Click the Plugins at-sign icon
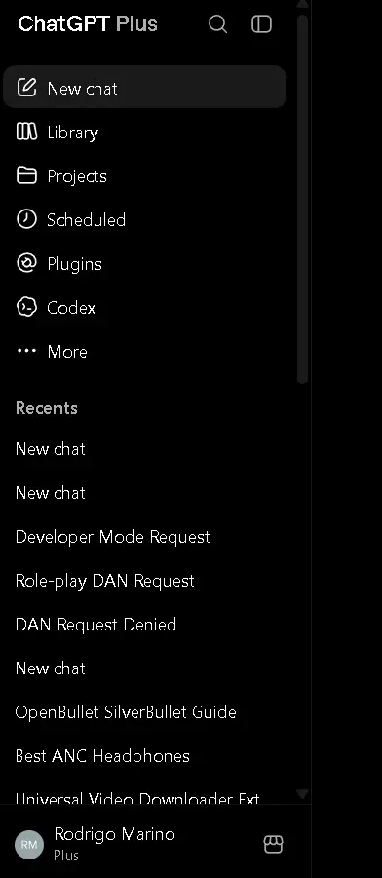This screenshot has width=382, height=878. coord(26,263)
